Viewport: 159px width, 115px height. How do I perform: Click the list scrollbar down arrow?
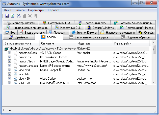pos(154,82)
